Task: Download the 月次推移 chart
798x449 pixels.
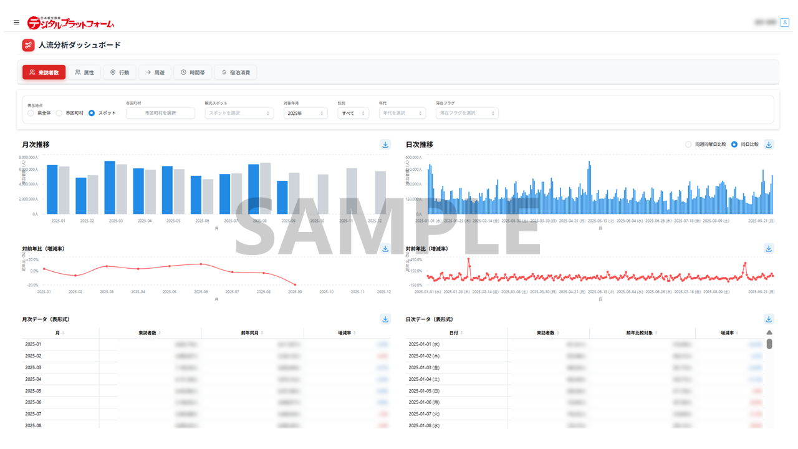Action: click(x=385, y=145)
